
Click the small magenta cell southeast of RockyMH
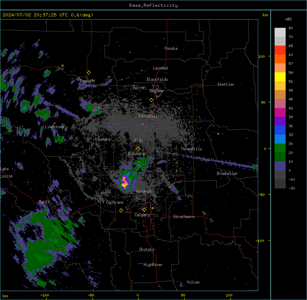tap(95, 109)
